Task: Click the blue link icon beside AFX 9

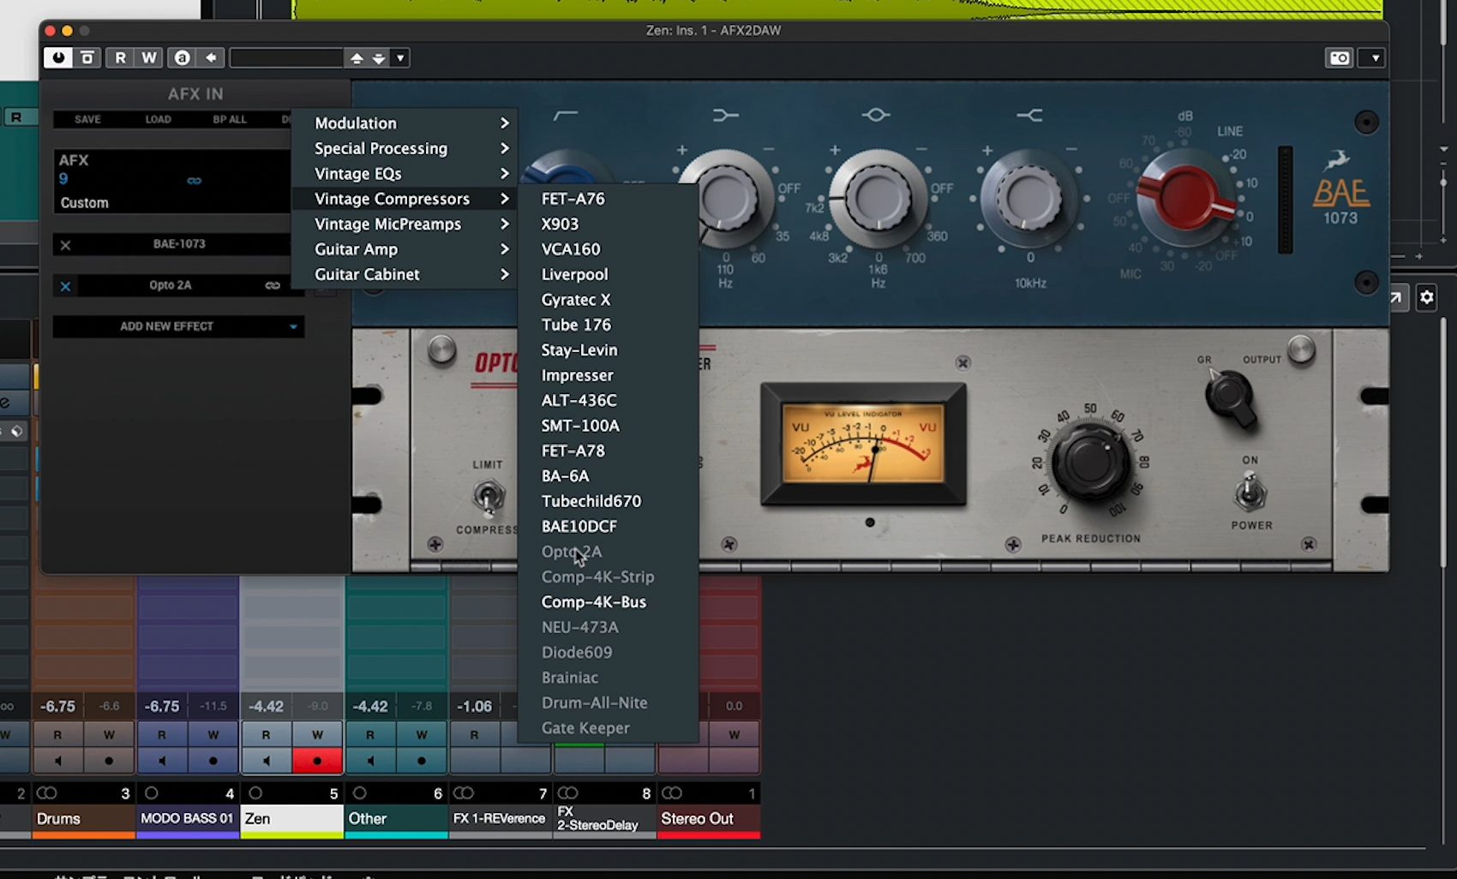Action: coord(195,181)
